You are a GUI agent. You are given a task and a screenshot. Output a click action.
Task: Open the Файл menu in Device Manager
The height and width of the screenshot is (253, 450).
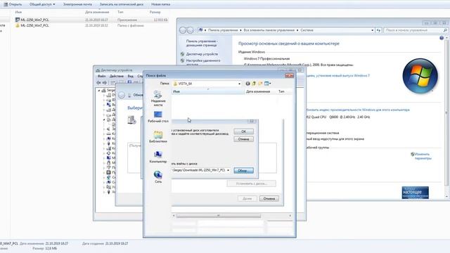point(101,76)
